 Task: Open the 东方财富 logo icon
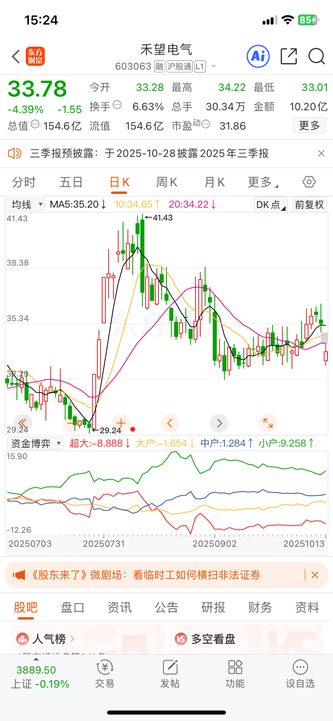(x=35, y=56)
